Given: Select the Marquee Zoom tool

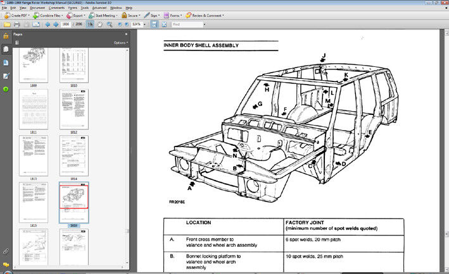Looking at the screenshot, I should [x=110, y=25].
